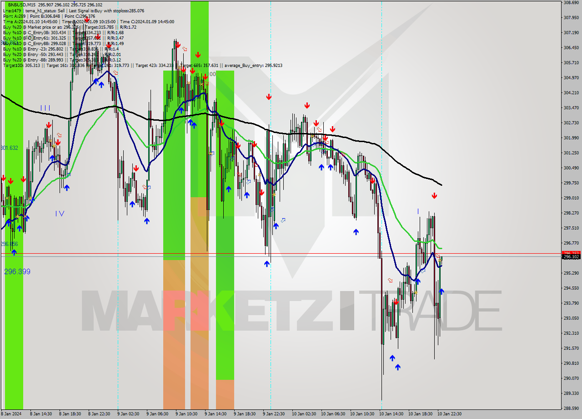Click the rightmost red sell arrow above the last candles
The width and height of the screenshot is (582, 419).
(434, 196)
